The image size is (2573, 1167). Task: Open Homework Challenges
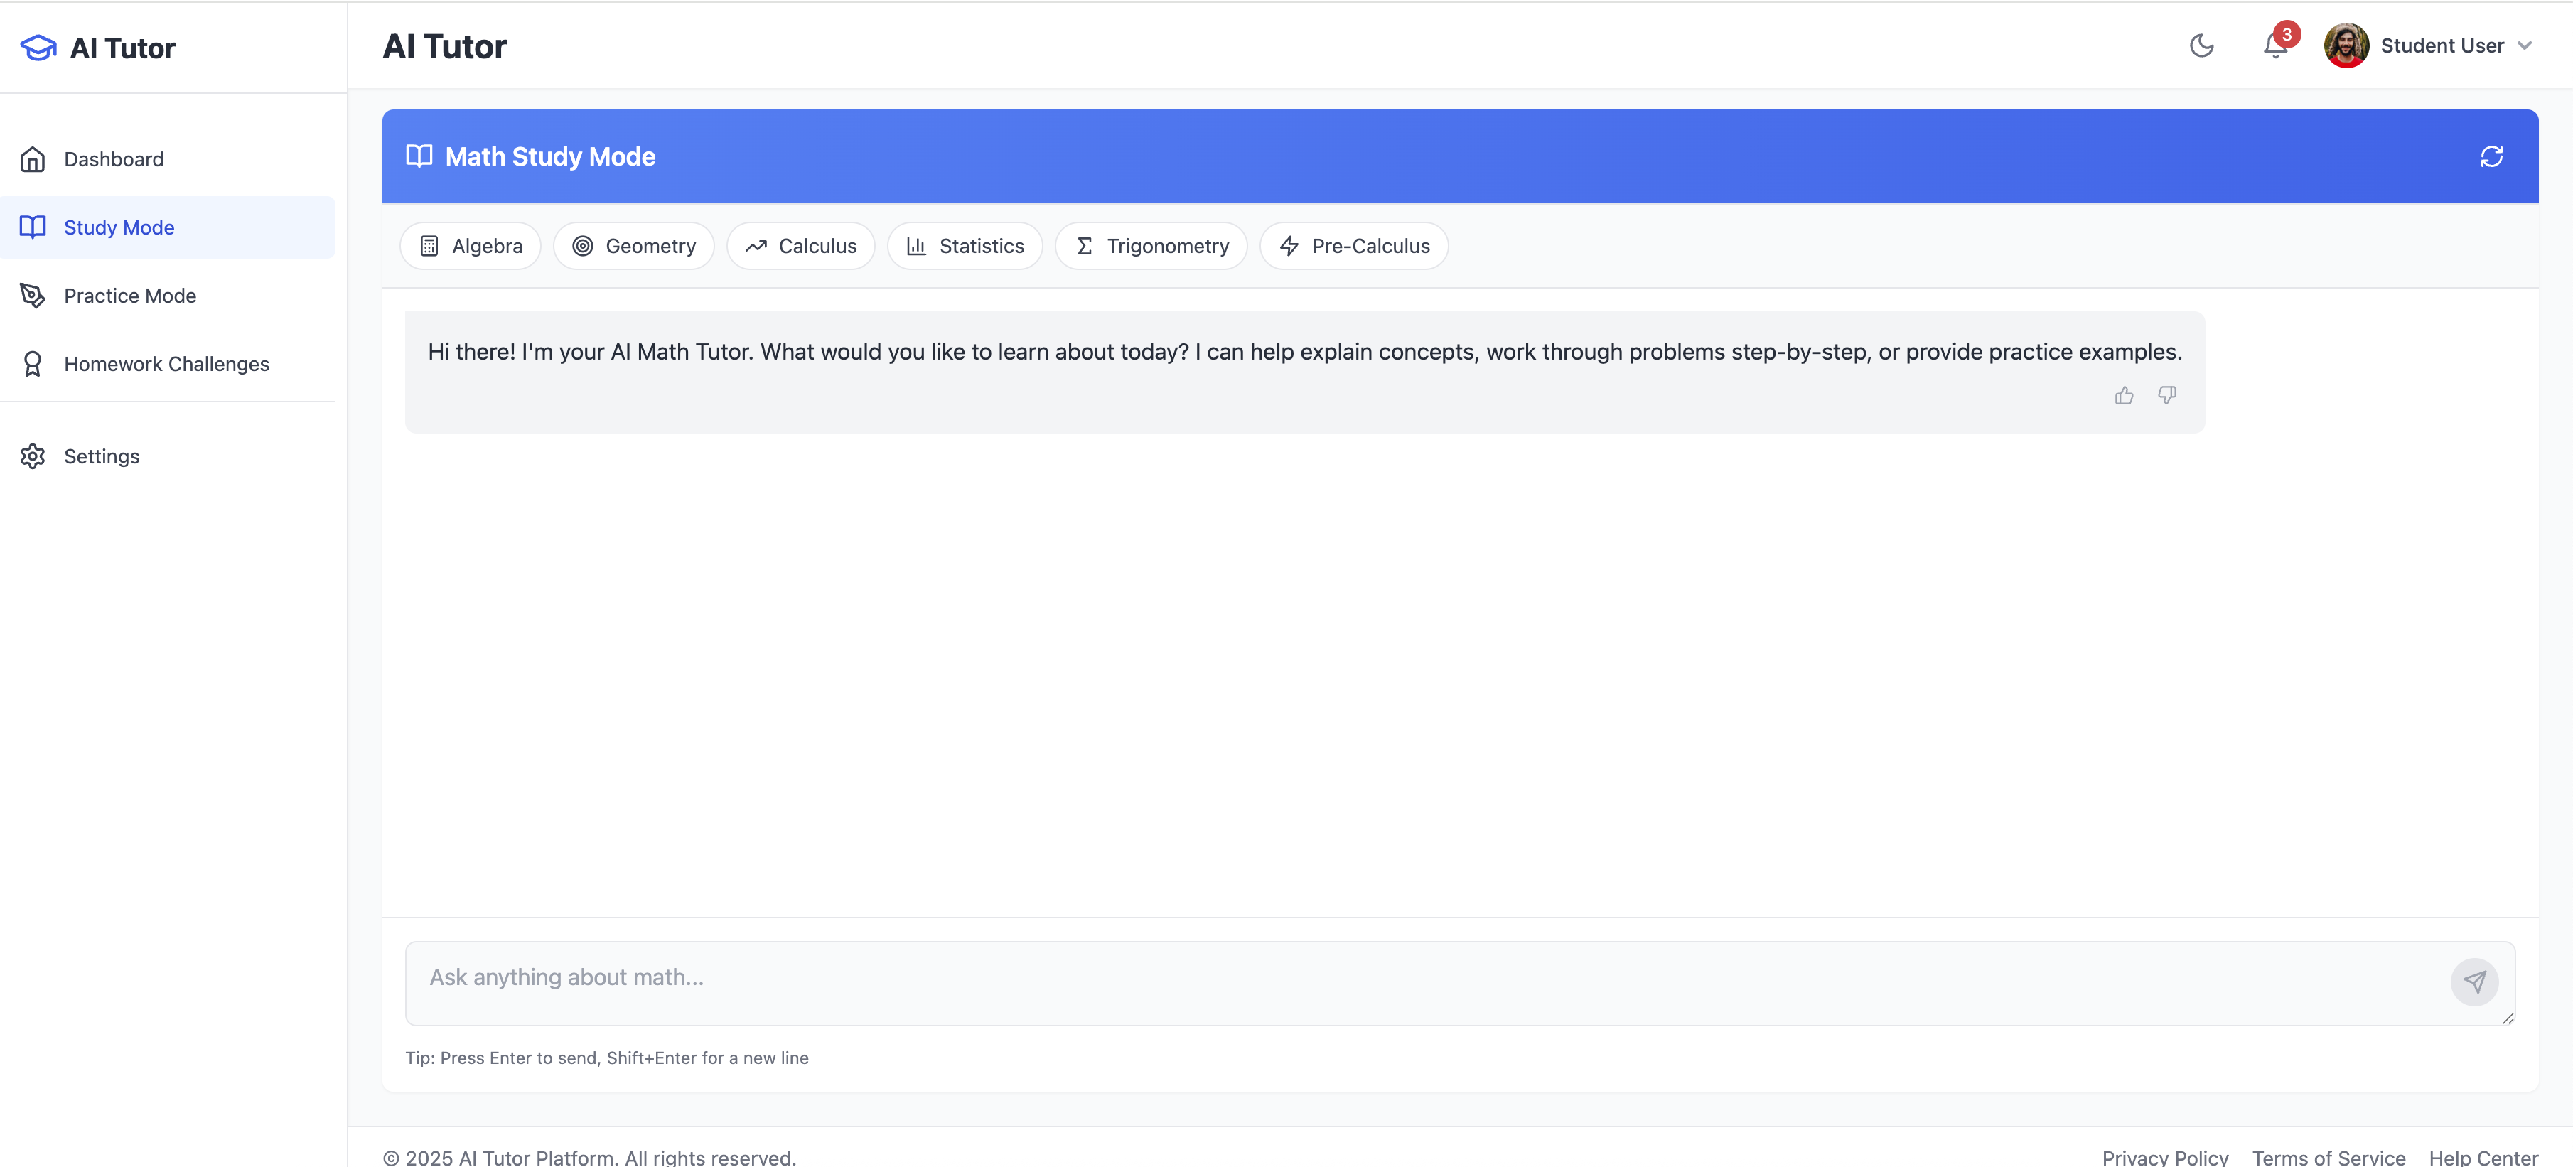click(x=166, y=362)
